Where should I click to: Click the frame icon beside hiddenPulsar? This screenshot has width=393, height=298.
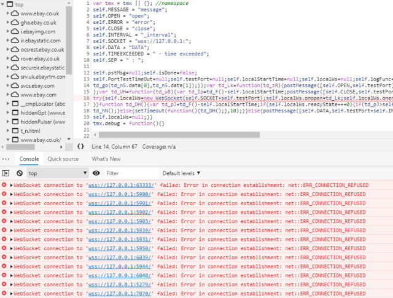[x=15, y=122]
